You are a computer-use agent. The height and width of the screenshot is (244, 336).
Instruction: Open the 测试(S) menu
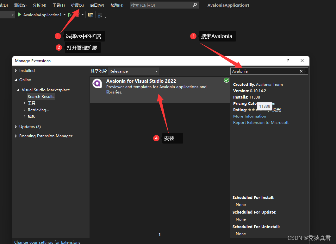tap(20, 5)
